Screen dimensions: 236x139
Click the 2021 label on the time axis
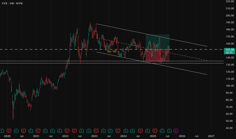pyautogui.click(x=36, y=136)
